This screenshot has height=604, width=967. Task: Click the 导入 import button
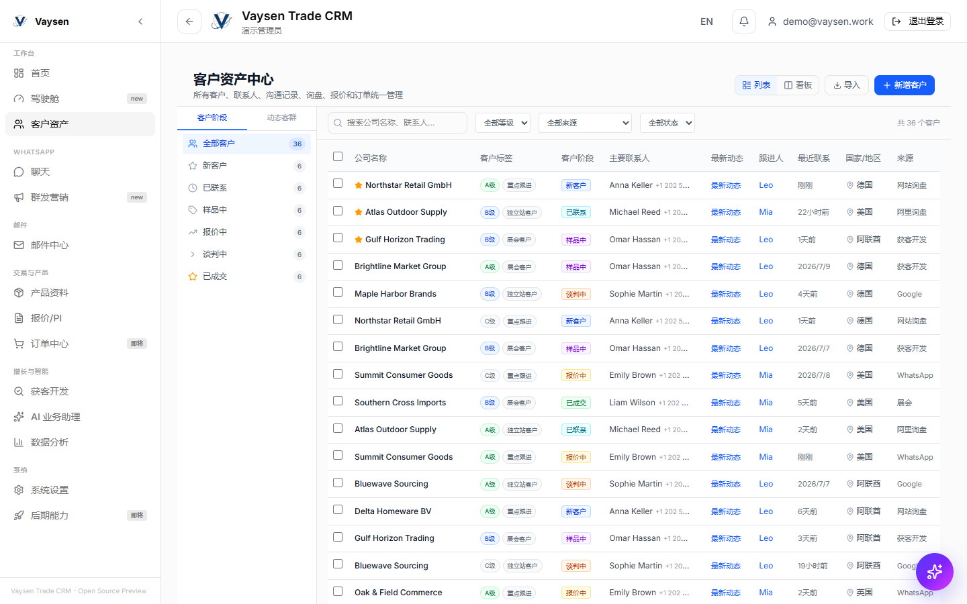846,85
